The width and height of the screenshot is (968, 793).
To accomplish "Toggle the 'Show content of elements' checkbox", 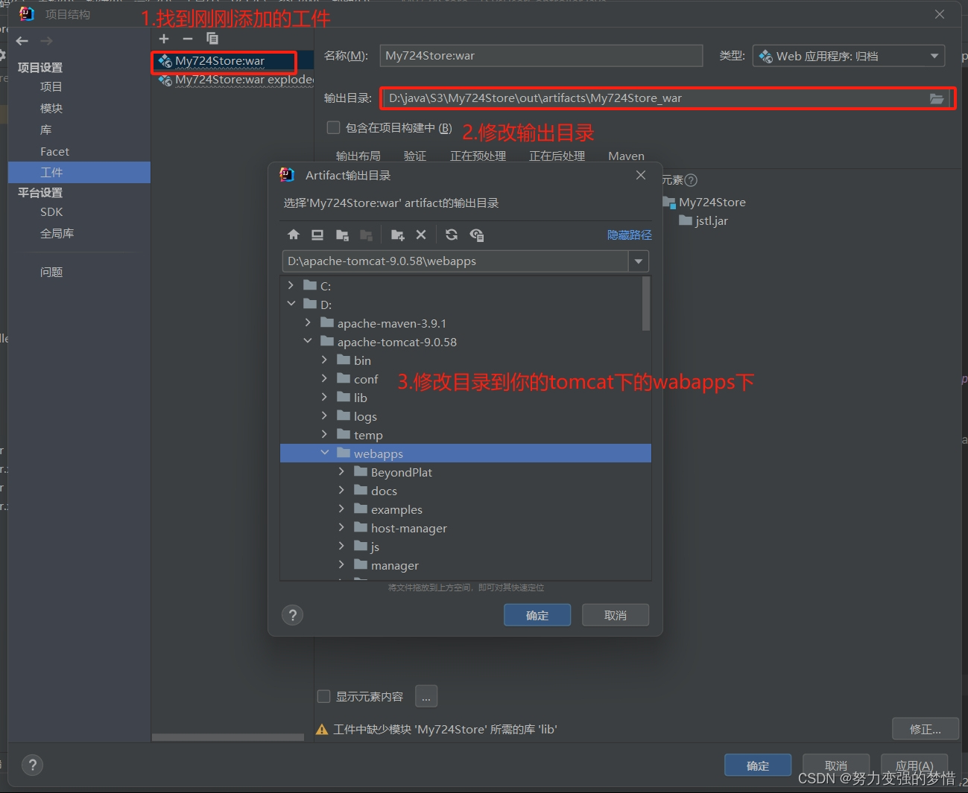I will pyautogui.click(x=323, y=696).
